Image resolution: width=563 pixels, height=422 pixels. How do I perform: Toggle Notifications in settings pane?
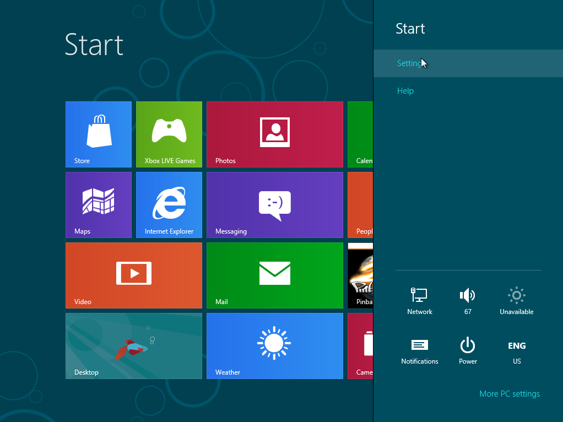pyautogui.click(x=420, y=351)
